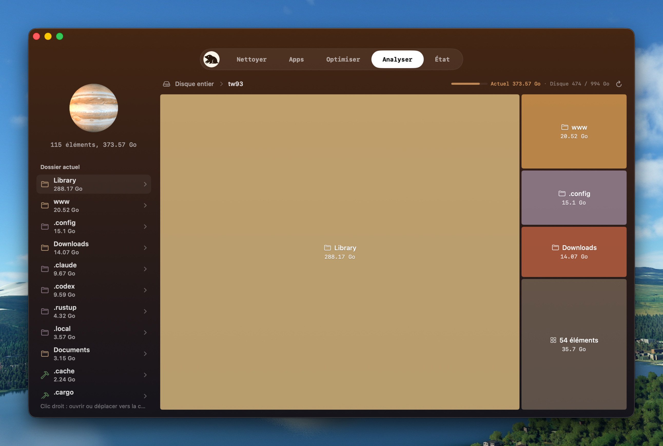Expand the Downloads row chevron

pyautogui.click(x=145, y=248)
